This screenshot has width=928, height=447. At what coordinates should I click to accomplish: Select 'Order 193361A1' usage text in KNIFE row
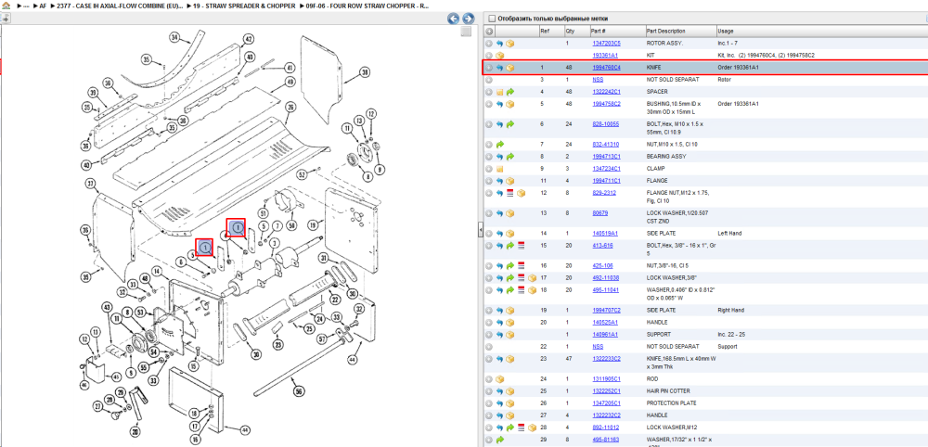(738, 68)
